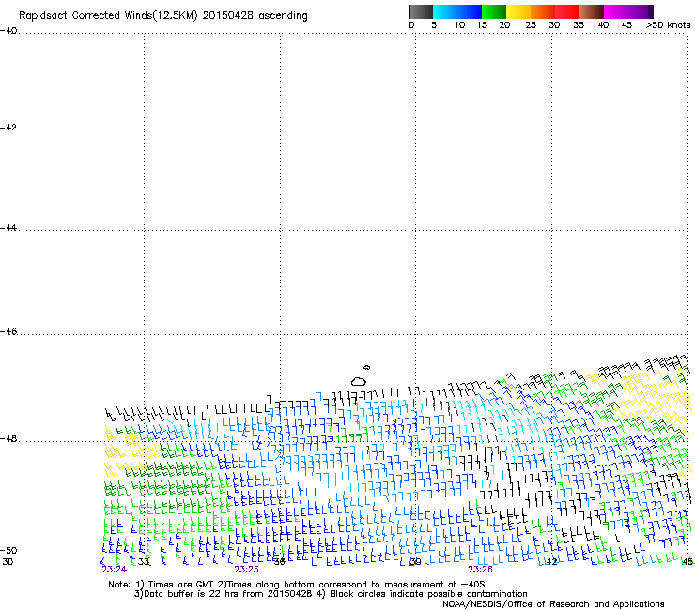The height and width of the screenshot is (610, 695).
Task: Click the large island outline on the map
Action: tap(359, 381)
